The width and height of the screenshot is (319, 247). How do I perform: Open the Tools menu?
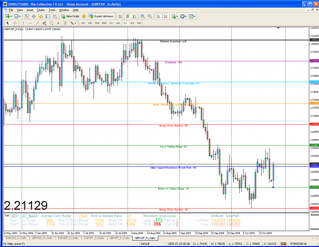[52, 10]
